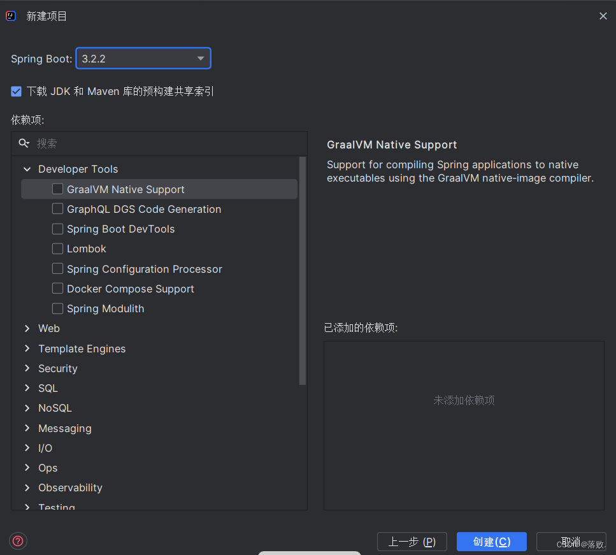Expand the Security category
Viewport: 616px width, 555px height.
[27, 368]
